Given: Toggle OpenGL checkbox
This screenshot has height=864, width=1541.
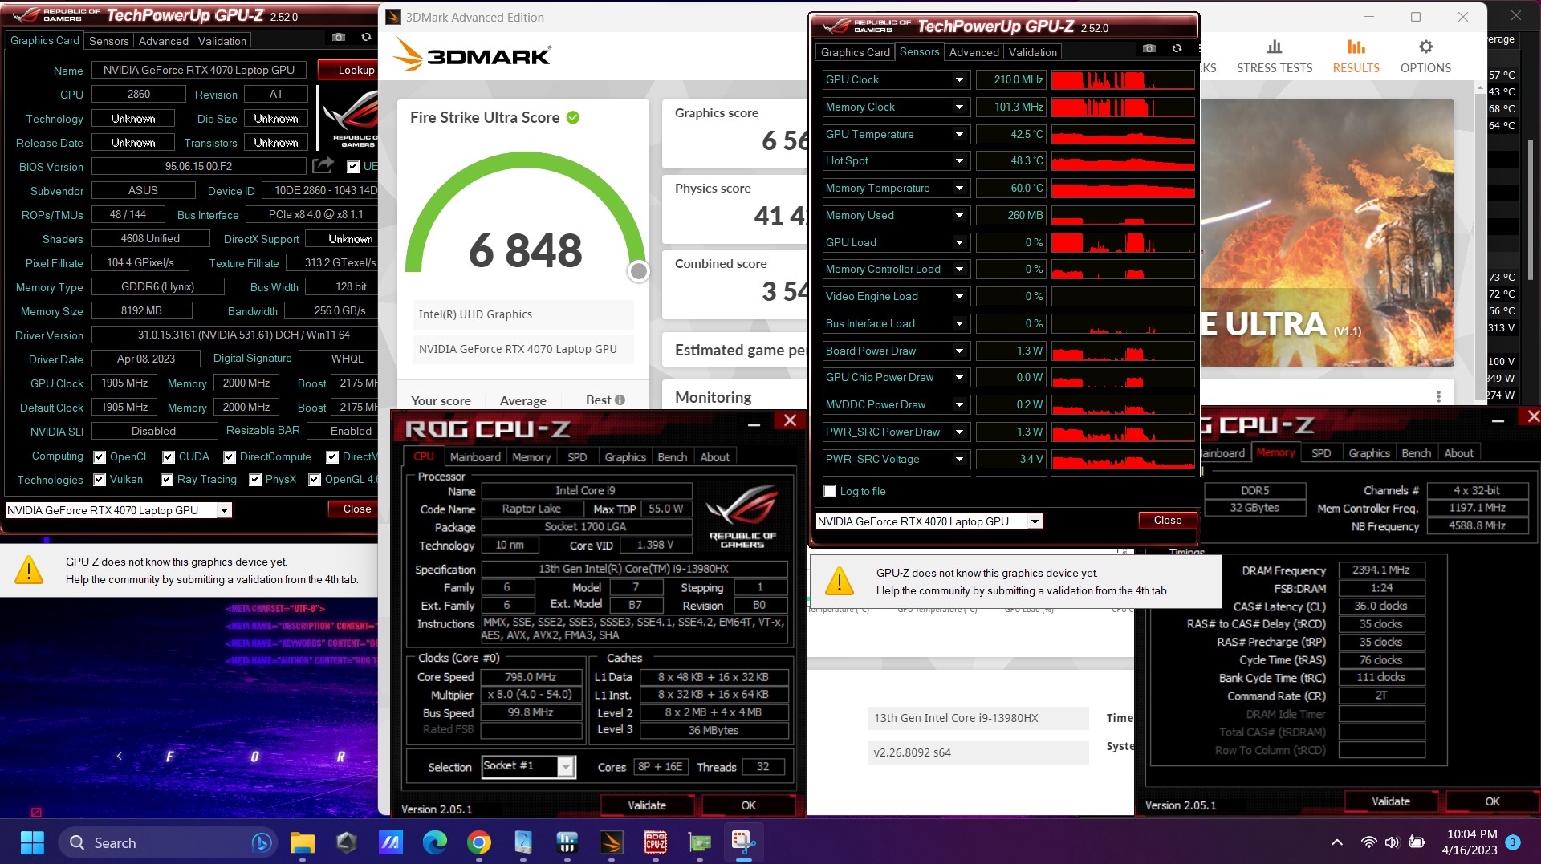Looking at the screenshot, I should click(315, 480).
